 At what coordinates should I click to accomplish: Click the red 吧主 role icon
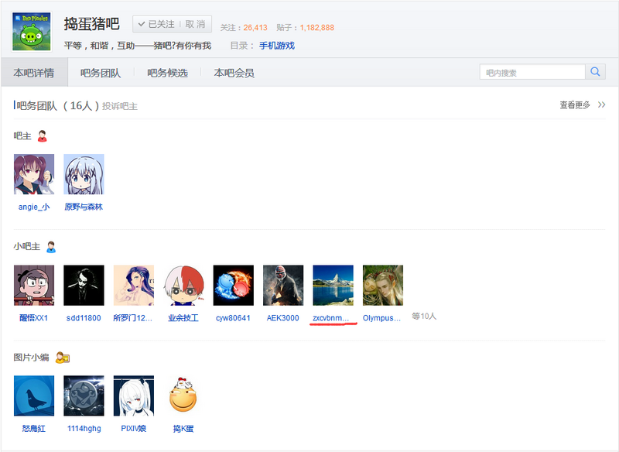[x=43, y=135]
